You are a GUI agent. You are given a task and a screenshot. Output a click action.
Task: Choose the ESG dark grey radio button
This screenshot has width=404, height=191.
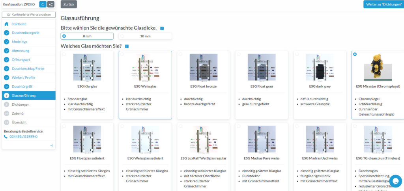(x=297, y=54)
